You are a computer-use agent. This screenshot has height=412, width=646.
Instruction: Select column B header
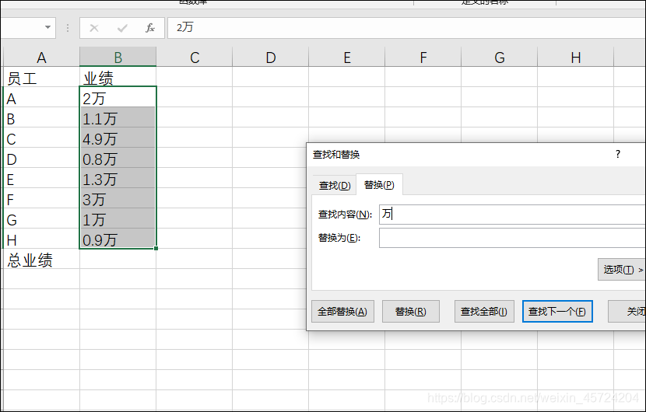tap(118, 57)
